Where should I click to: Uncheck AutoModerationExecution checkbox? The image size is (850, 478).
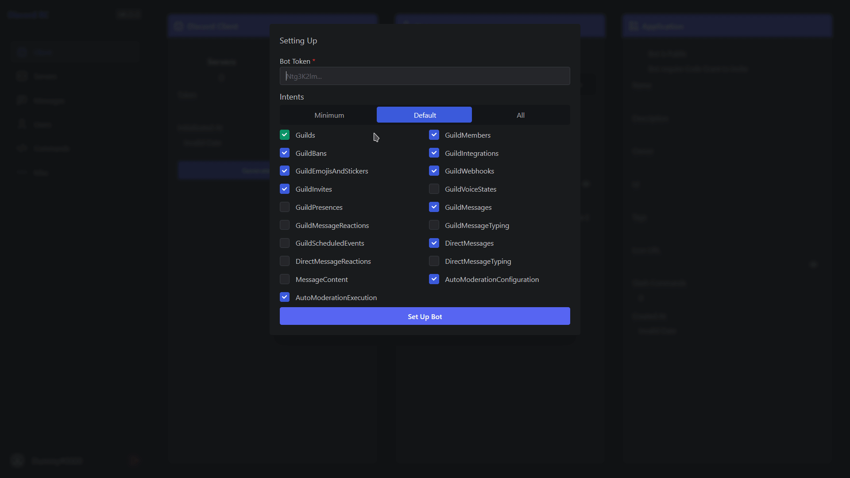pos(285,297)
